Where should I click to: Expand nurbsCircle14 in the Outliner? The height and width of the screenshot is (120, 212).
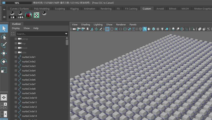click(16, 116)
